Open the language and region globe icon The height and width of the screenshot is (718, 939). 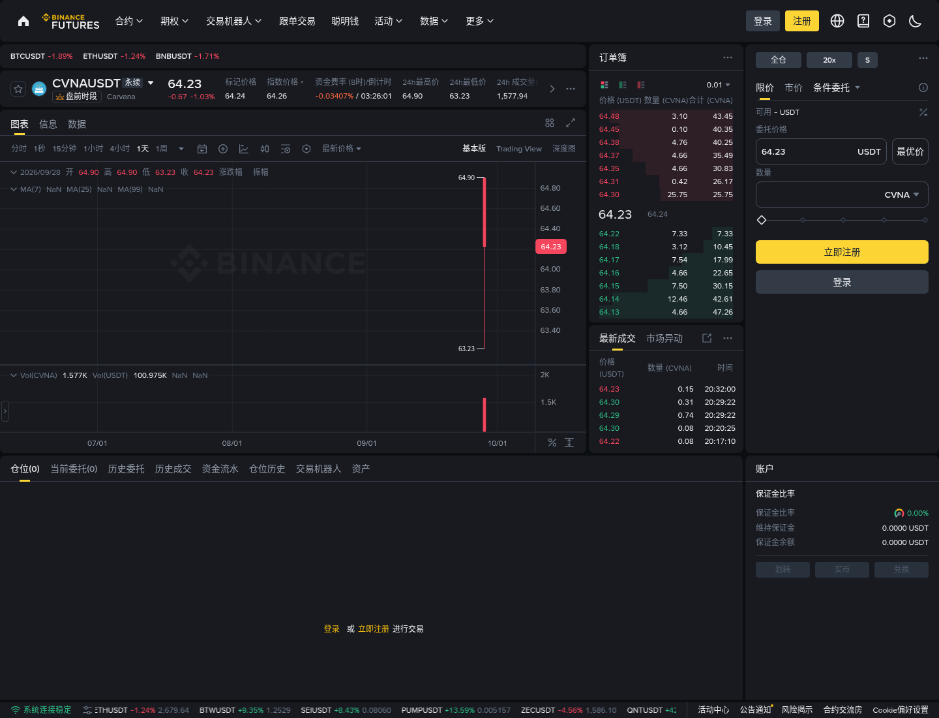point(837,21)
